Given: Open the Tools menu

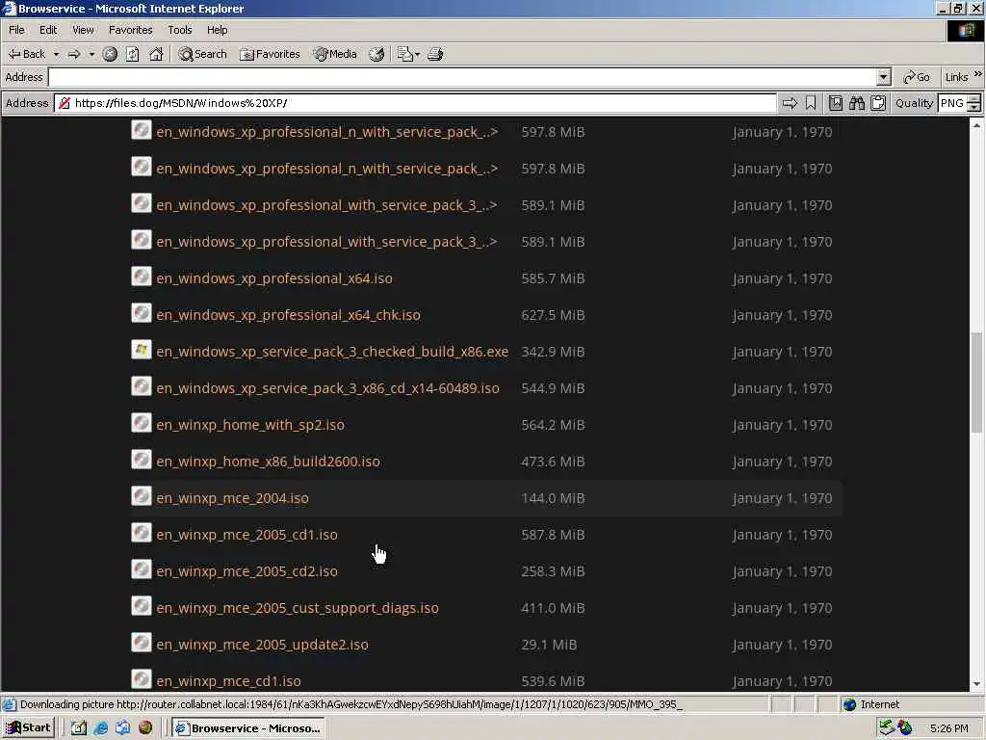Looking at the screenshot, I should tap(180, 30).
